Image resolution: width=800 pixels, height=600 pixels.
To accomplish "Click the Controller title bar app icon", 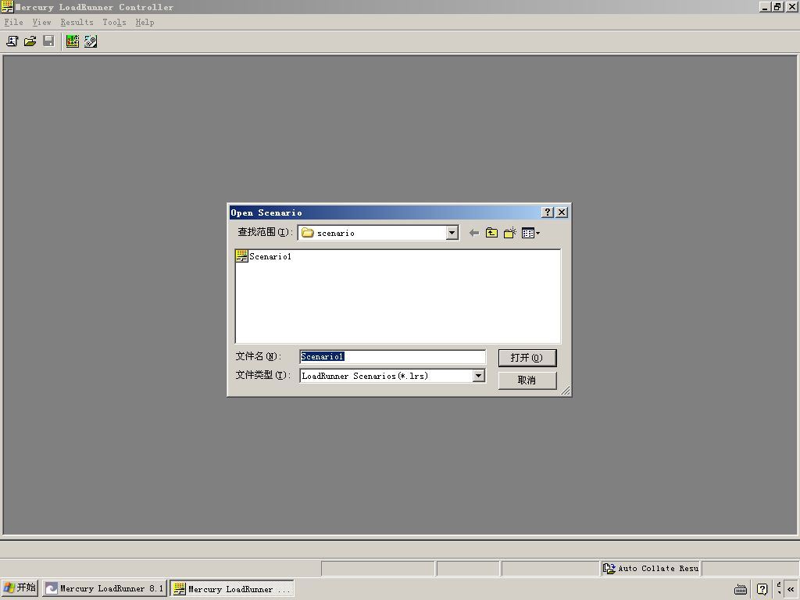I will 7,6.
